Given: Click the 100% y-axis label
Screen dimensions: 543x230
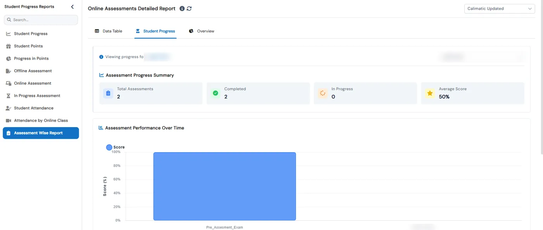Looking at the screenshot, I should tap(116, 152).
